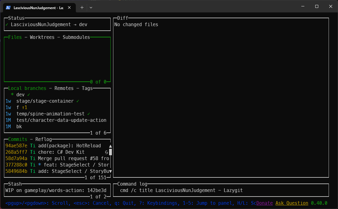Image resolution: width=338 pixels, height=209 pixels.
Task: Select the dev branch row
Action: (x=57, y=94)
